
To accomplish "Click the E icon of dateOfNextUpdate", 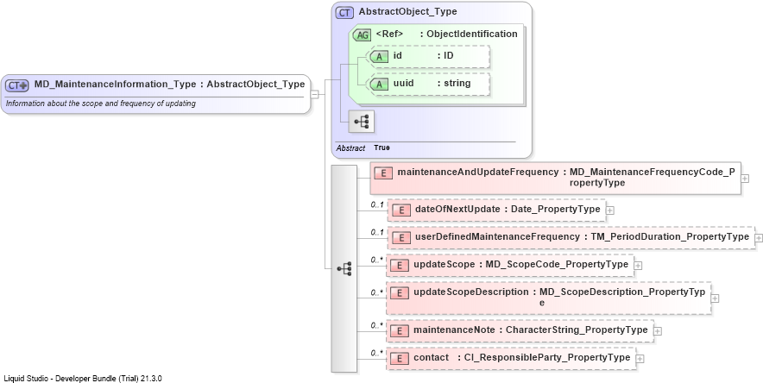I will 401,210.
